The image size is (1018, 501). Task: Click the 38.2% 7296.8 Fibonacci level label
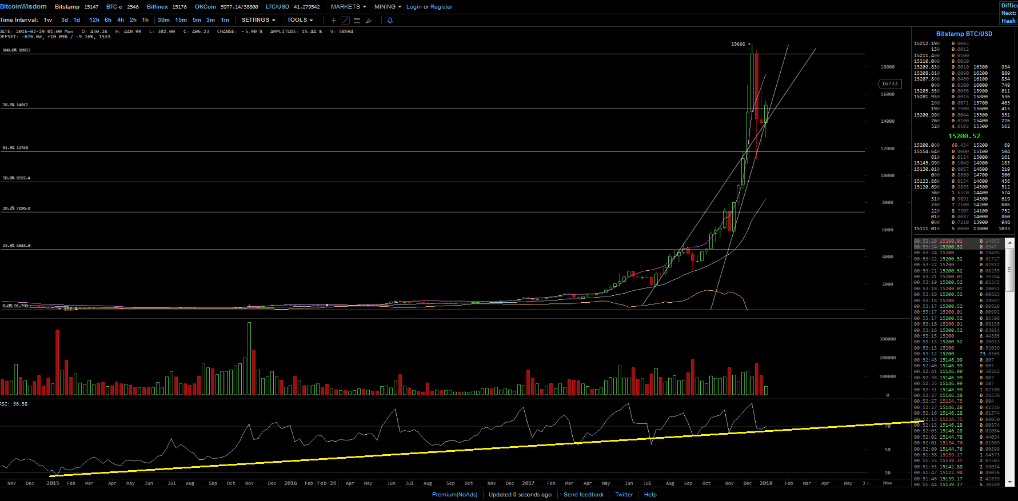point(17,209)
